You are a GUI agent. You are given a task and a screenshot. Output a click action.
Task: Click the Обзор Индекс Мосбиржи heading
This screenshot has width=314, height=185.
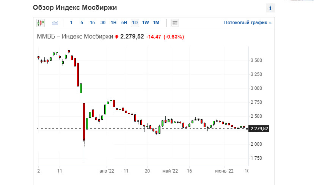(75, 8)
